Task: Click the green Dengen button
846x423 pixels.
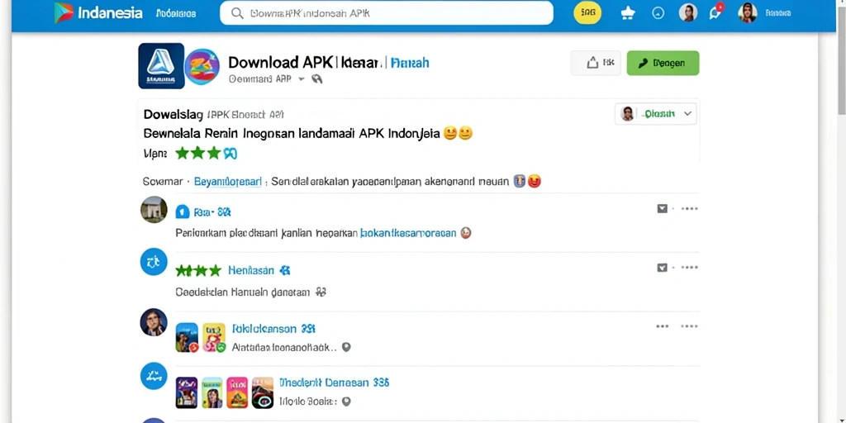Action: [x=663, y=63]
